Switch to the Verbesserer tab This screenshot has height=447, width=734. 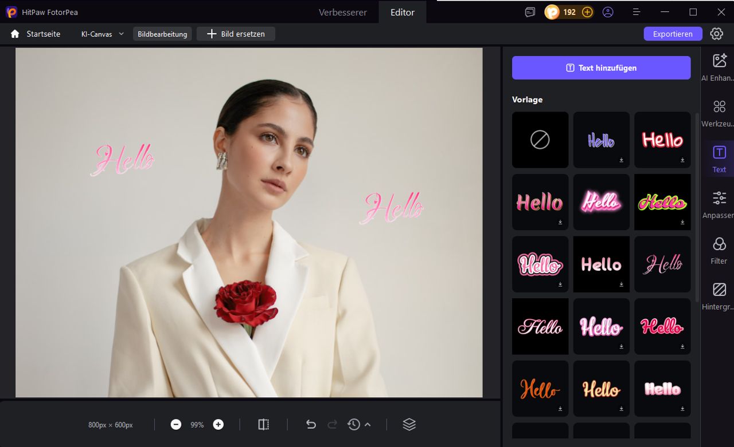pos(343,12)
